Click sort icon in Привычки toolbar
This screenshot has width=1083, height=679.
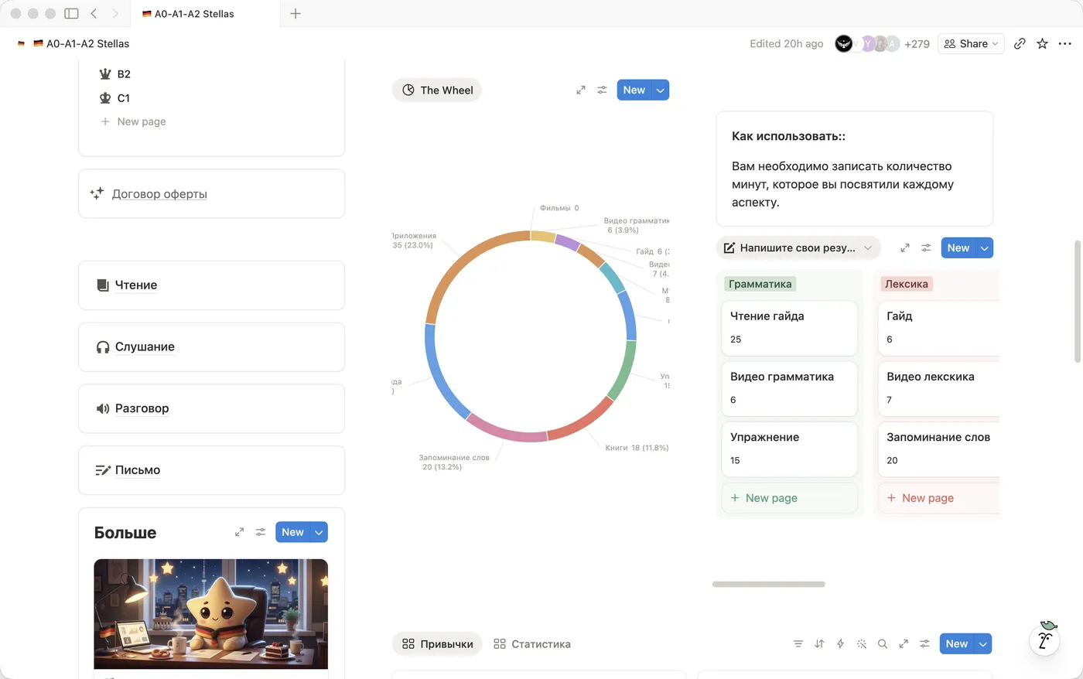coord(819,644)
